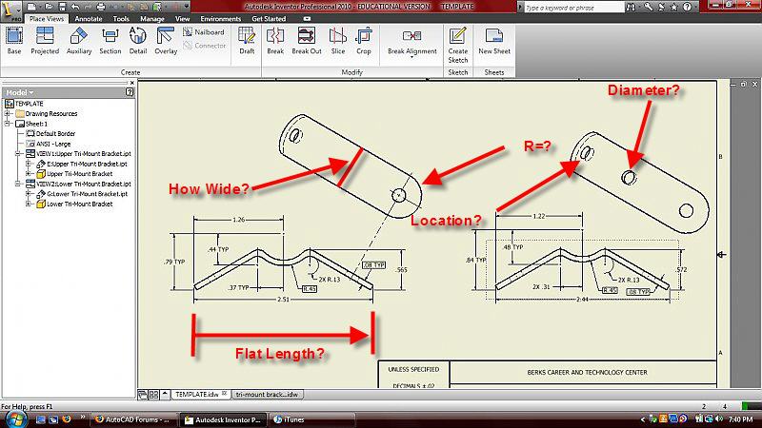Click the cascade windows icon by document tabs
The width and height of the screenshot is (762, 428).
pos(142,395)
